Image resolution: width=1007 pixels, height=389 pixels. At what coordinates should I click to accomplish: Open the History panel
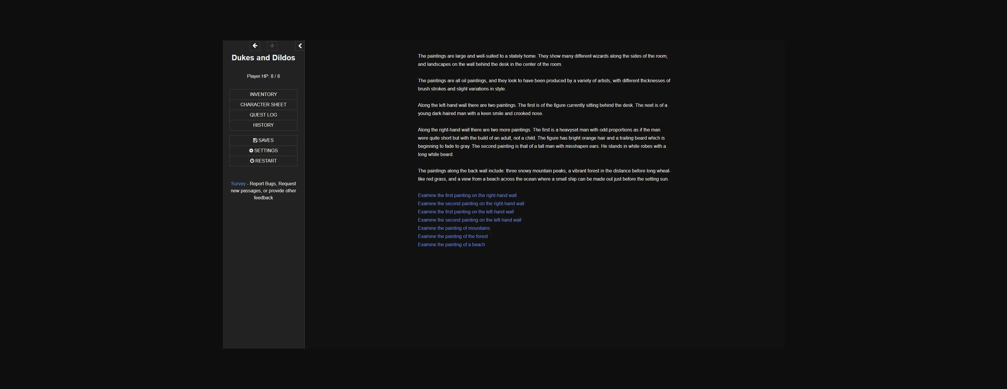263,125
